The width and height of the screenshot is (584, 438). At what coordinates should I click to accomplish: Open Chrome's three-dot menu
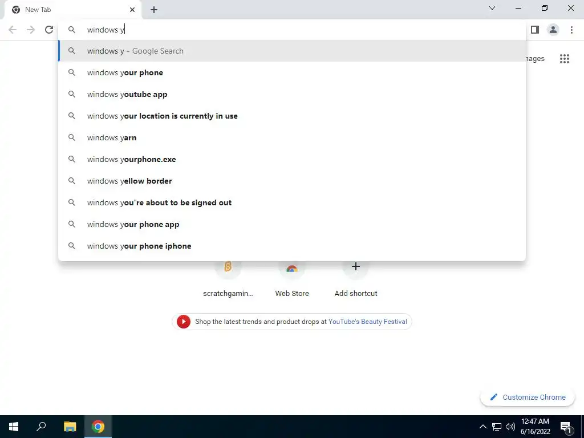(x=571, y=30)
